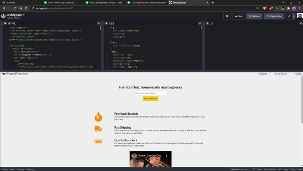Expand JS panel dropdown arrow

pos(301,23)
